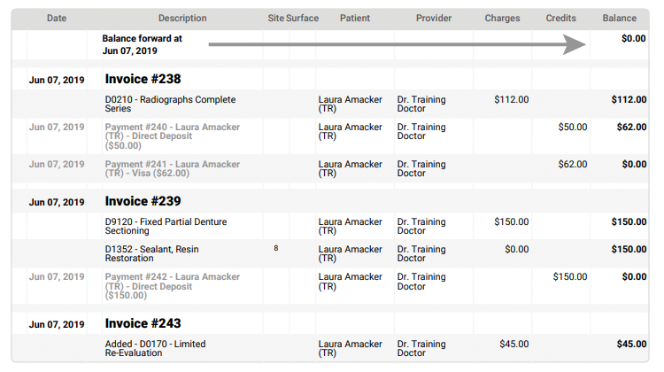Select Payment #241 Visa entry

pos(173,168)
